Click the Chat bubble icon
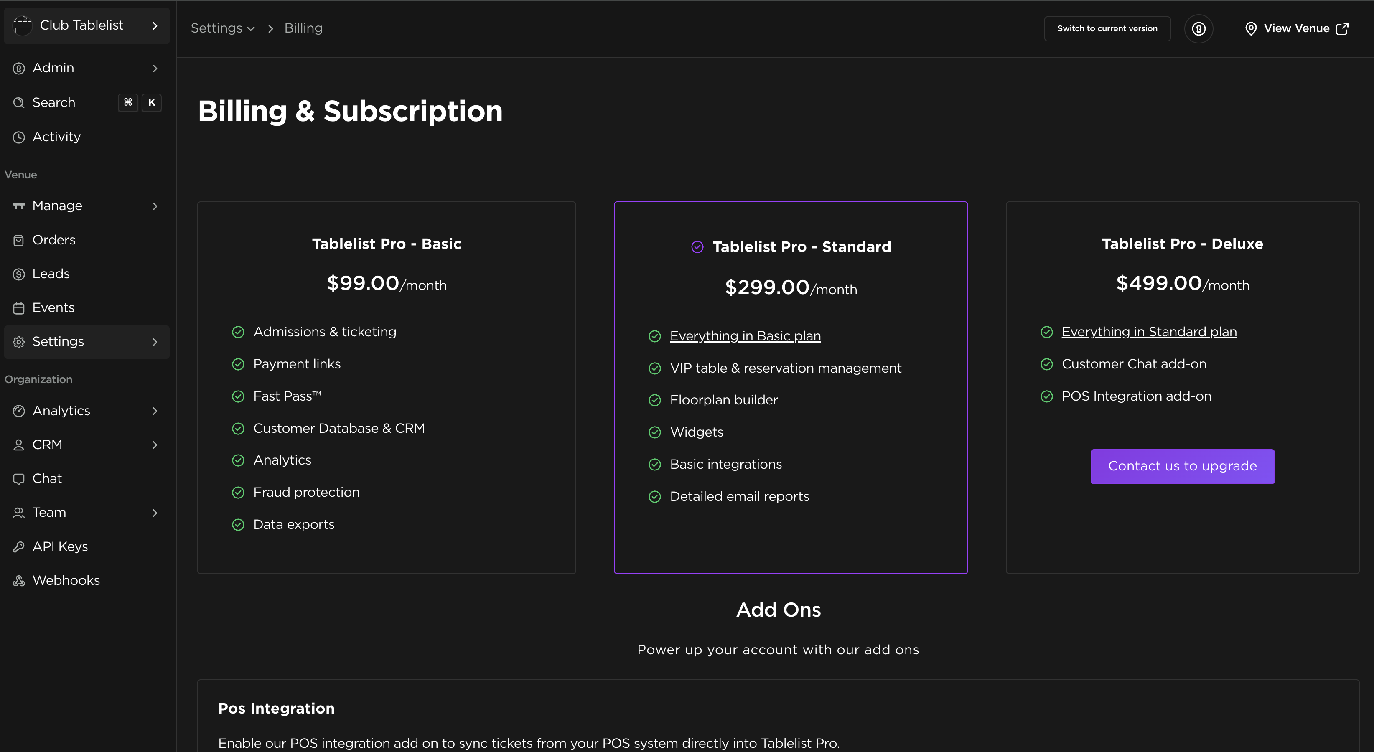 coord(19,479)
